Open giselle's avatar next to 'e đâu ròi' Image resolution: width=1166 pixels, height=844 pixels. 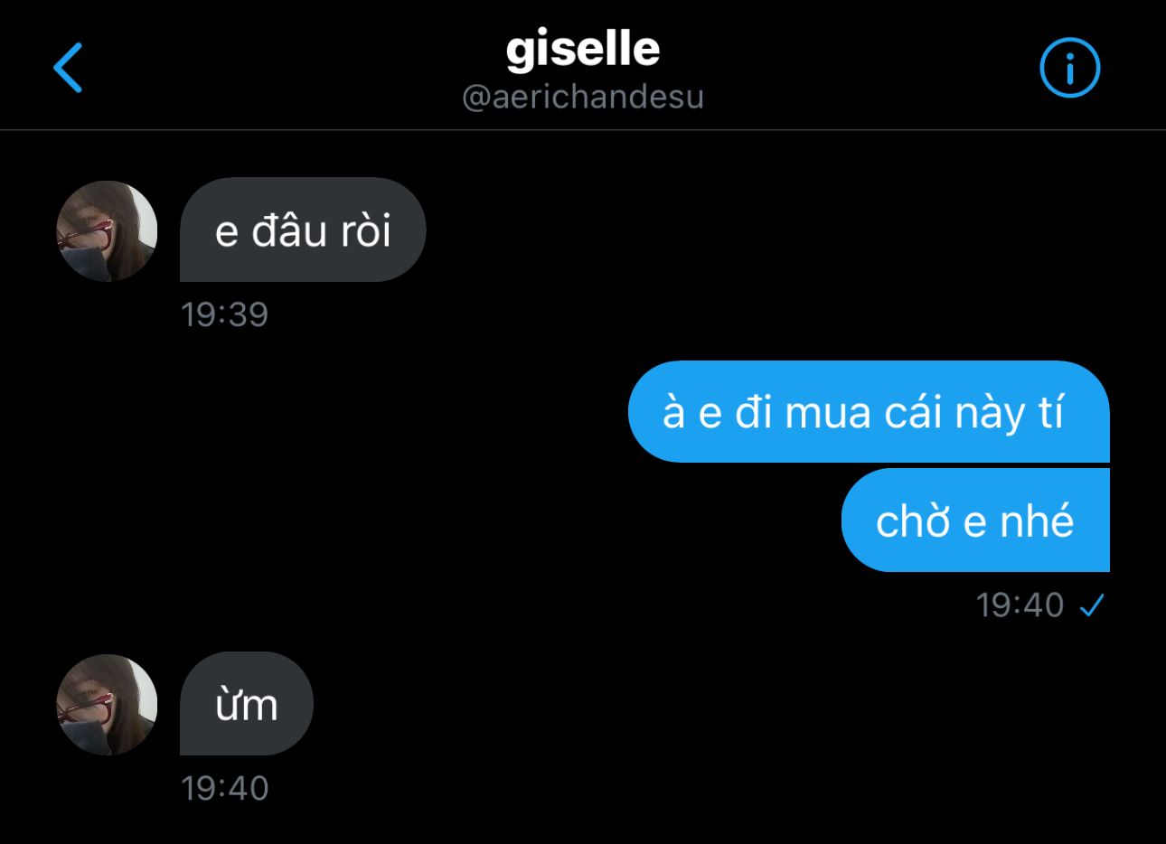[x=107, y=230]
